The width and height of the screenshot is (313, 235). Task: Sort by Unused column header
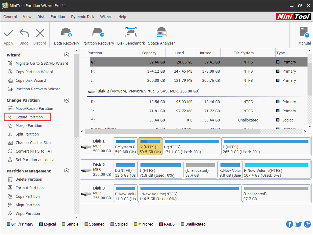(x=207, y=53)
